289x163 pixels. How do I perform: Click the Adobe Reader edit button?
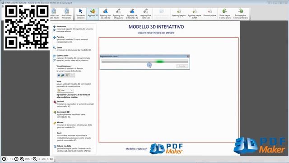point(55,14)
